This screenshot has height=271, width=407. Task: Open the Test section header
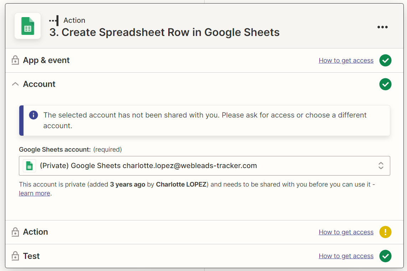point(204,256)
